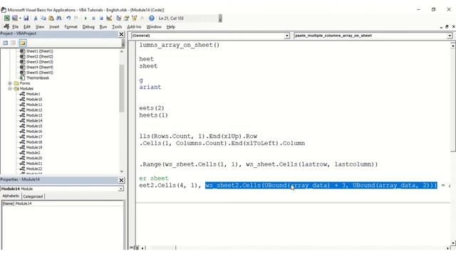Open VBA Help question mark icon

(x=152, y=18)
